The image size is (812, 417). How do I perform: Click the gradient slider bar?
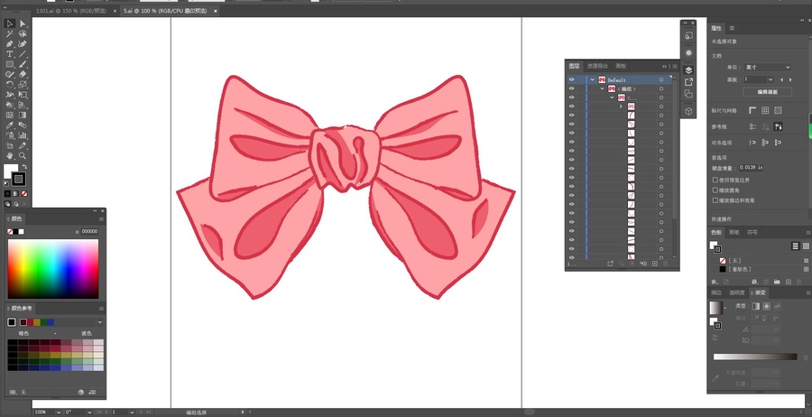coord(755,357)
